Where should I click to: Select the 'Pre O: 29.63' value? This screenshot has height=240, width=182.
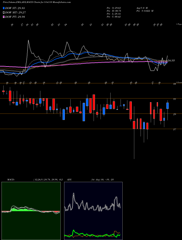[114, 8]
